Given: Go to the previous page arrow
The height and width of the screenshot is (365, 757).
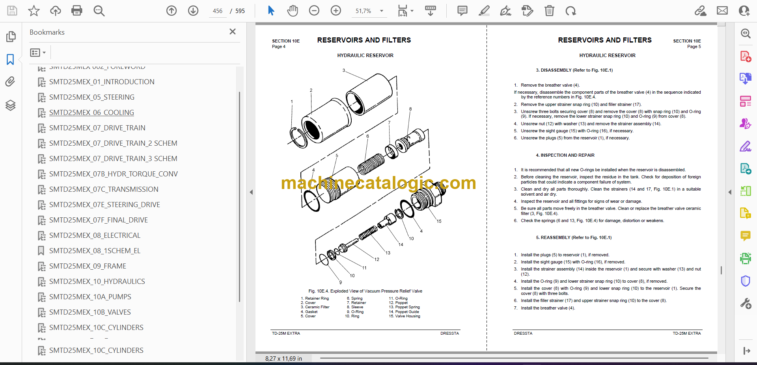Looking at the screenshot, I should [172, 11].
